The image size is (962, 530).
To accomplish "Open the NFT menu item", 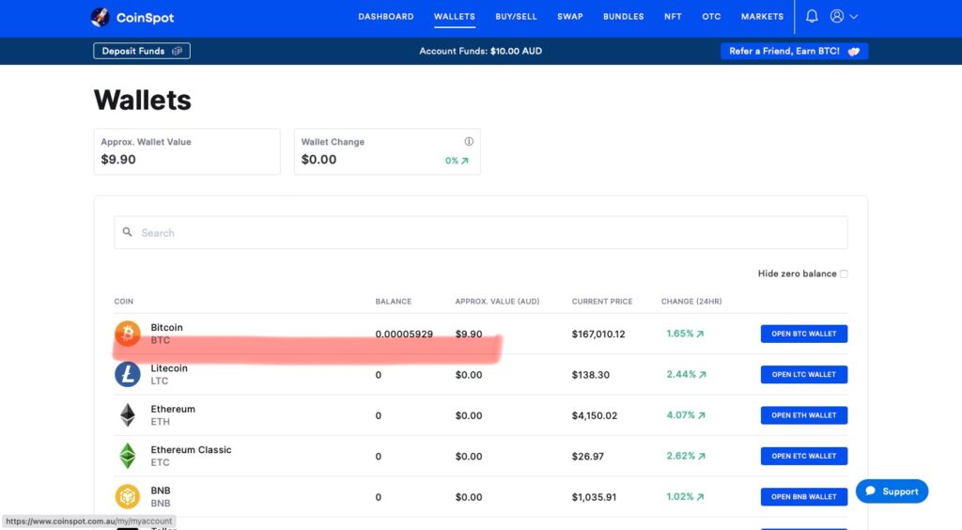I will [x=673, y=17].
